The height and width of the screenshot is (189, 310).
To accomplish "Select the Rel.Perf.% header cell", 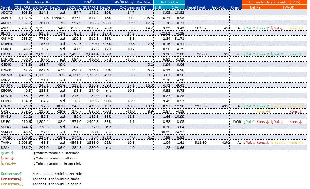I will click(169, 2).
